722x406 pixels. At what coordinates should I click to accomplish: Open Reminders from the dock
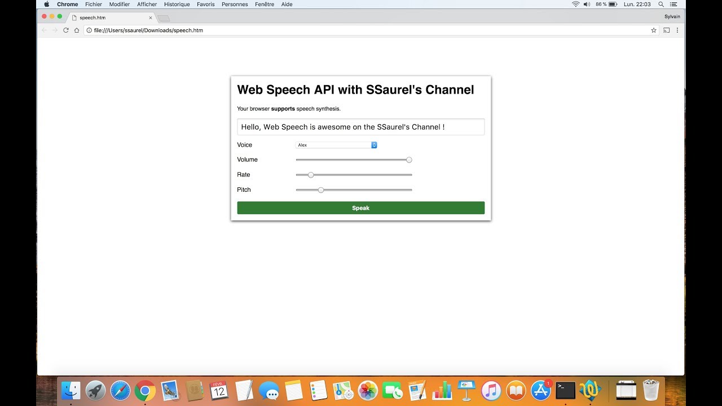(x=318, y=390)
